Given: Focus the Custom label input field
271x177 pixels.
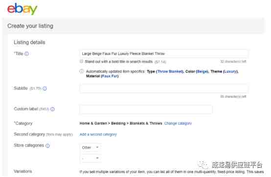Looking at the screenshot, I should point(146,110).
